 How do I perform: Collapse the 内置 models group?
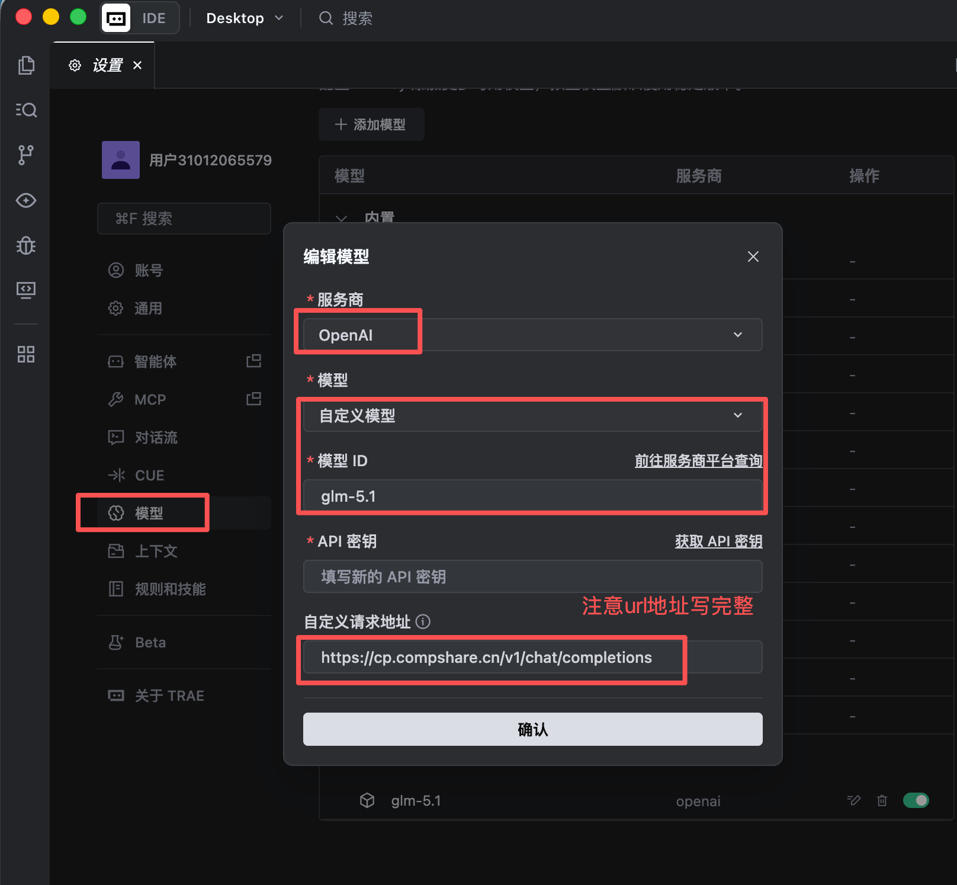coord(342,218)
